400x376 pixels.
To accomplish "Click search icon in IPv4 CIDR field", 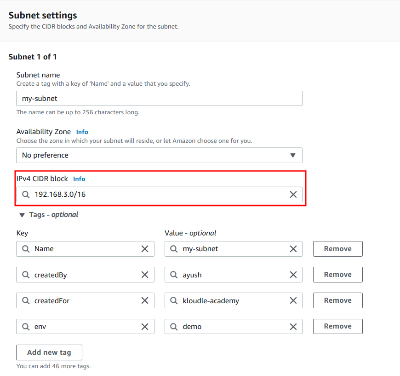I will tap(25, 194).
